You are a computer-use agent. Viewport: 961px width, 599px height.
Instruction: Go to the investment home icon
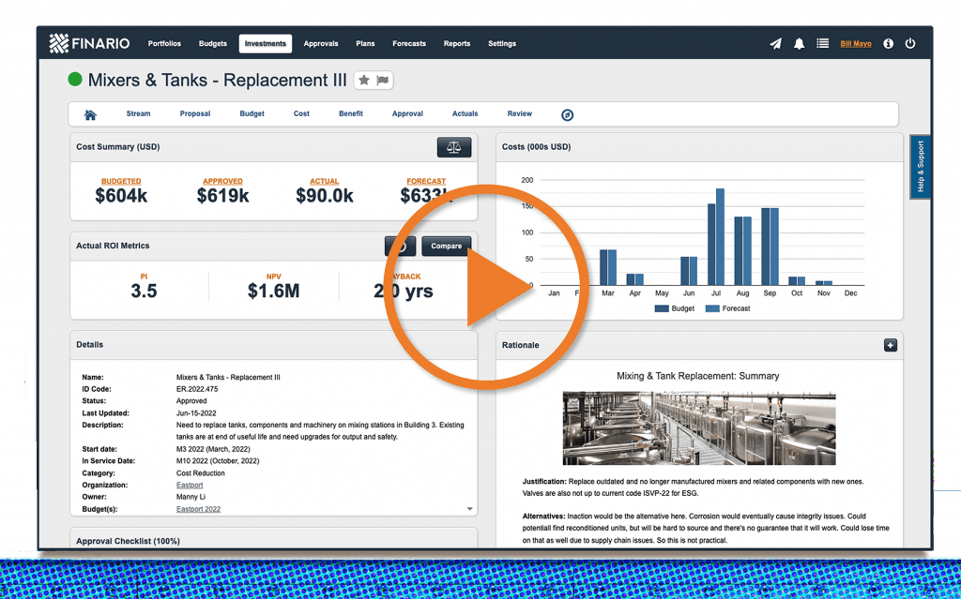pyautogui.click(x=90, y=114)
